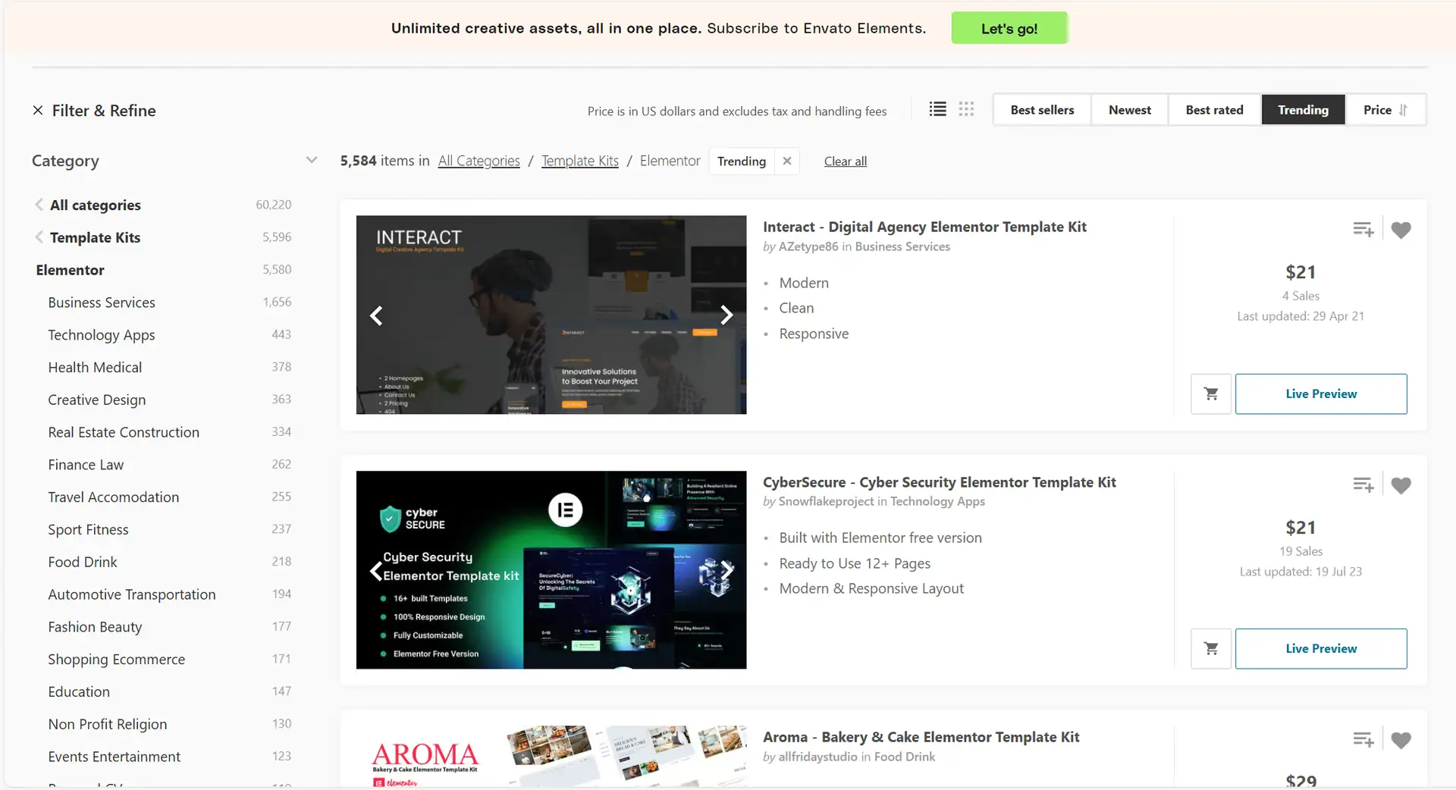This screenshot has height=790, width=1456.
Task: Select Template Kits in sidebar
Action: tap(95, 237)
